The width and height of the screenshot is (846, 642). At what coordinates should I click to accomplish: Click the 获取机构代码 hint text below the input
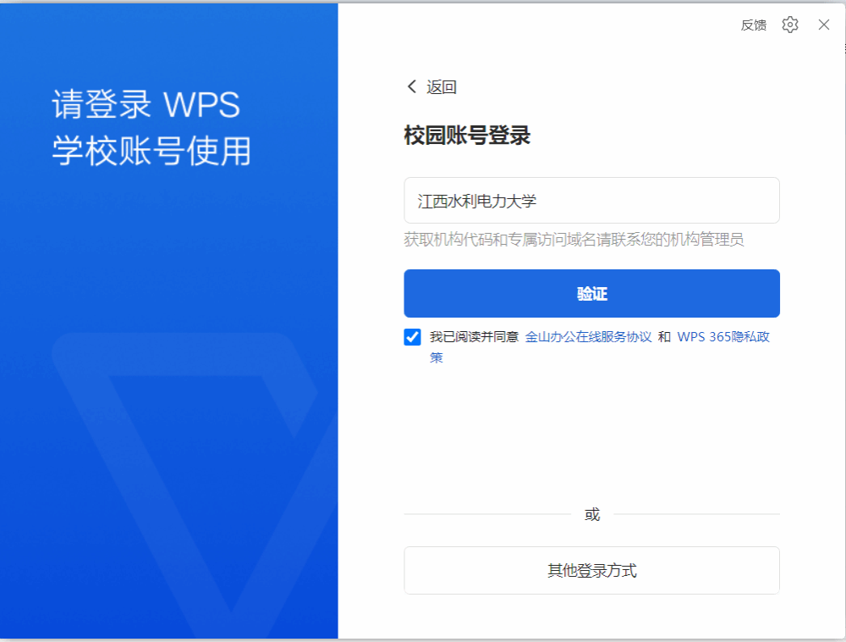574,240
